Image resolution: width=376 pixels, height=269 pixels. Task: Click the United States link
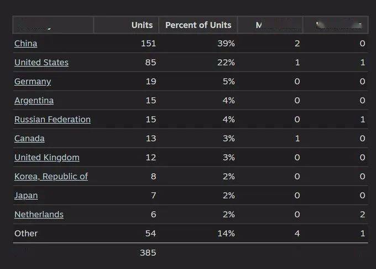coord(41,63)
